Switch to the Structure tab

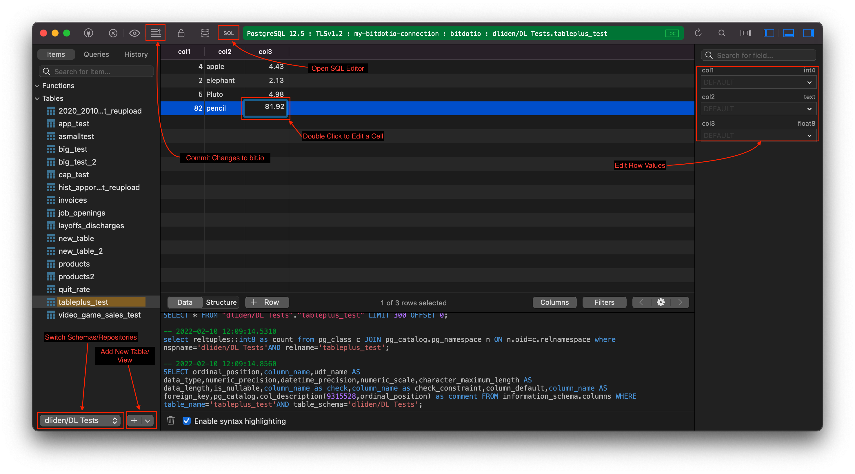coord(221,302)
